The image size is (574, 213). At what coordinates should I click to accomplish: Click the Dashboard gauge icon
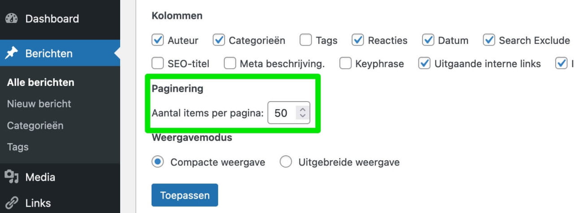(x=11, y=19)
